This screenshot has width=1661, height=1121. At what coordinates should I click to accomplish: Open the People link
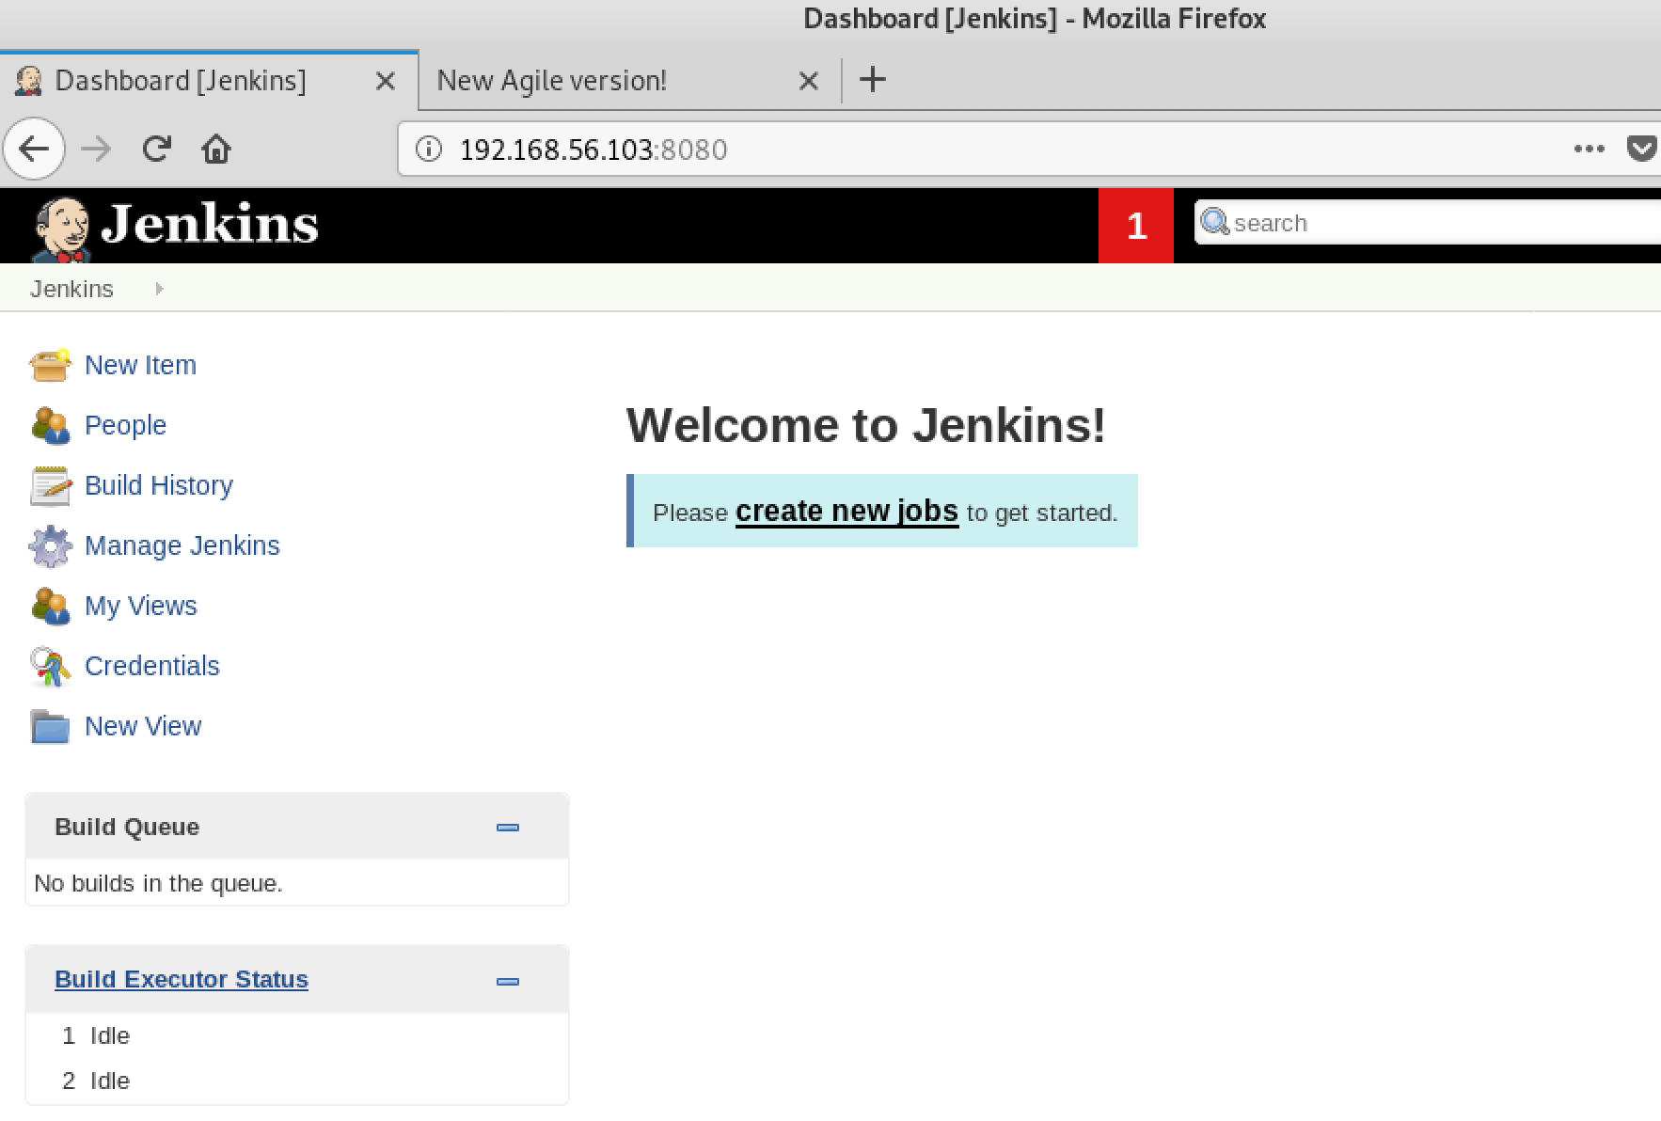coord(125,425)
